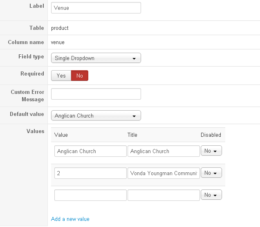This screenshot has height=227, width=260.
Task: Click the first Value field, Anglican Church
Action: [x=90, y=151]
